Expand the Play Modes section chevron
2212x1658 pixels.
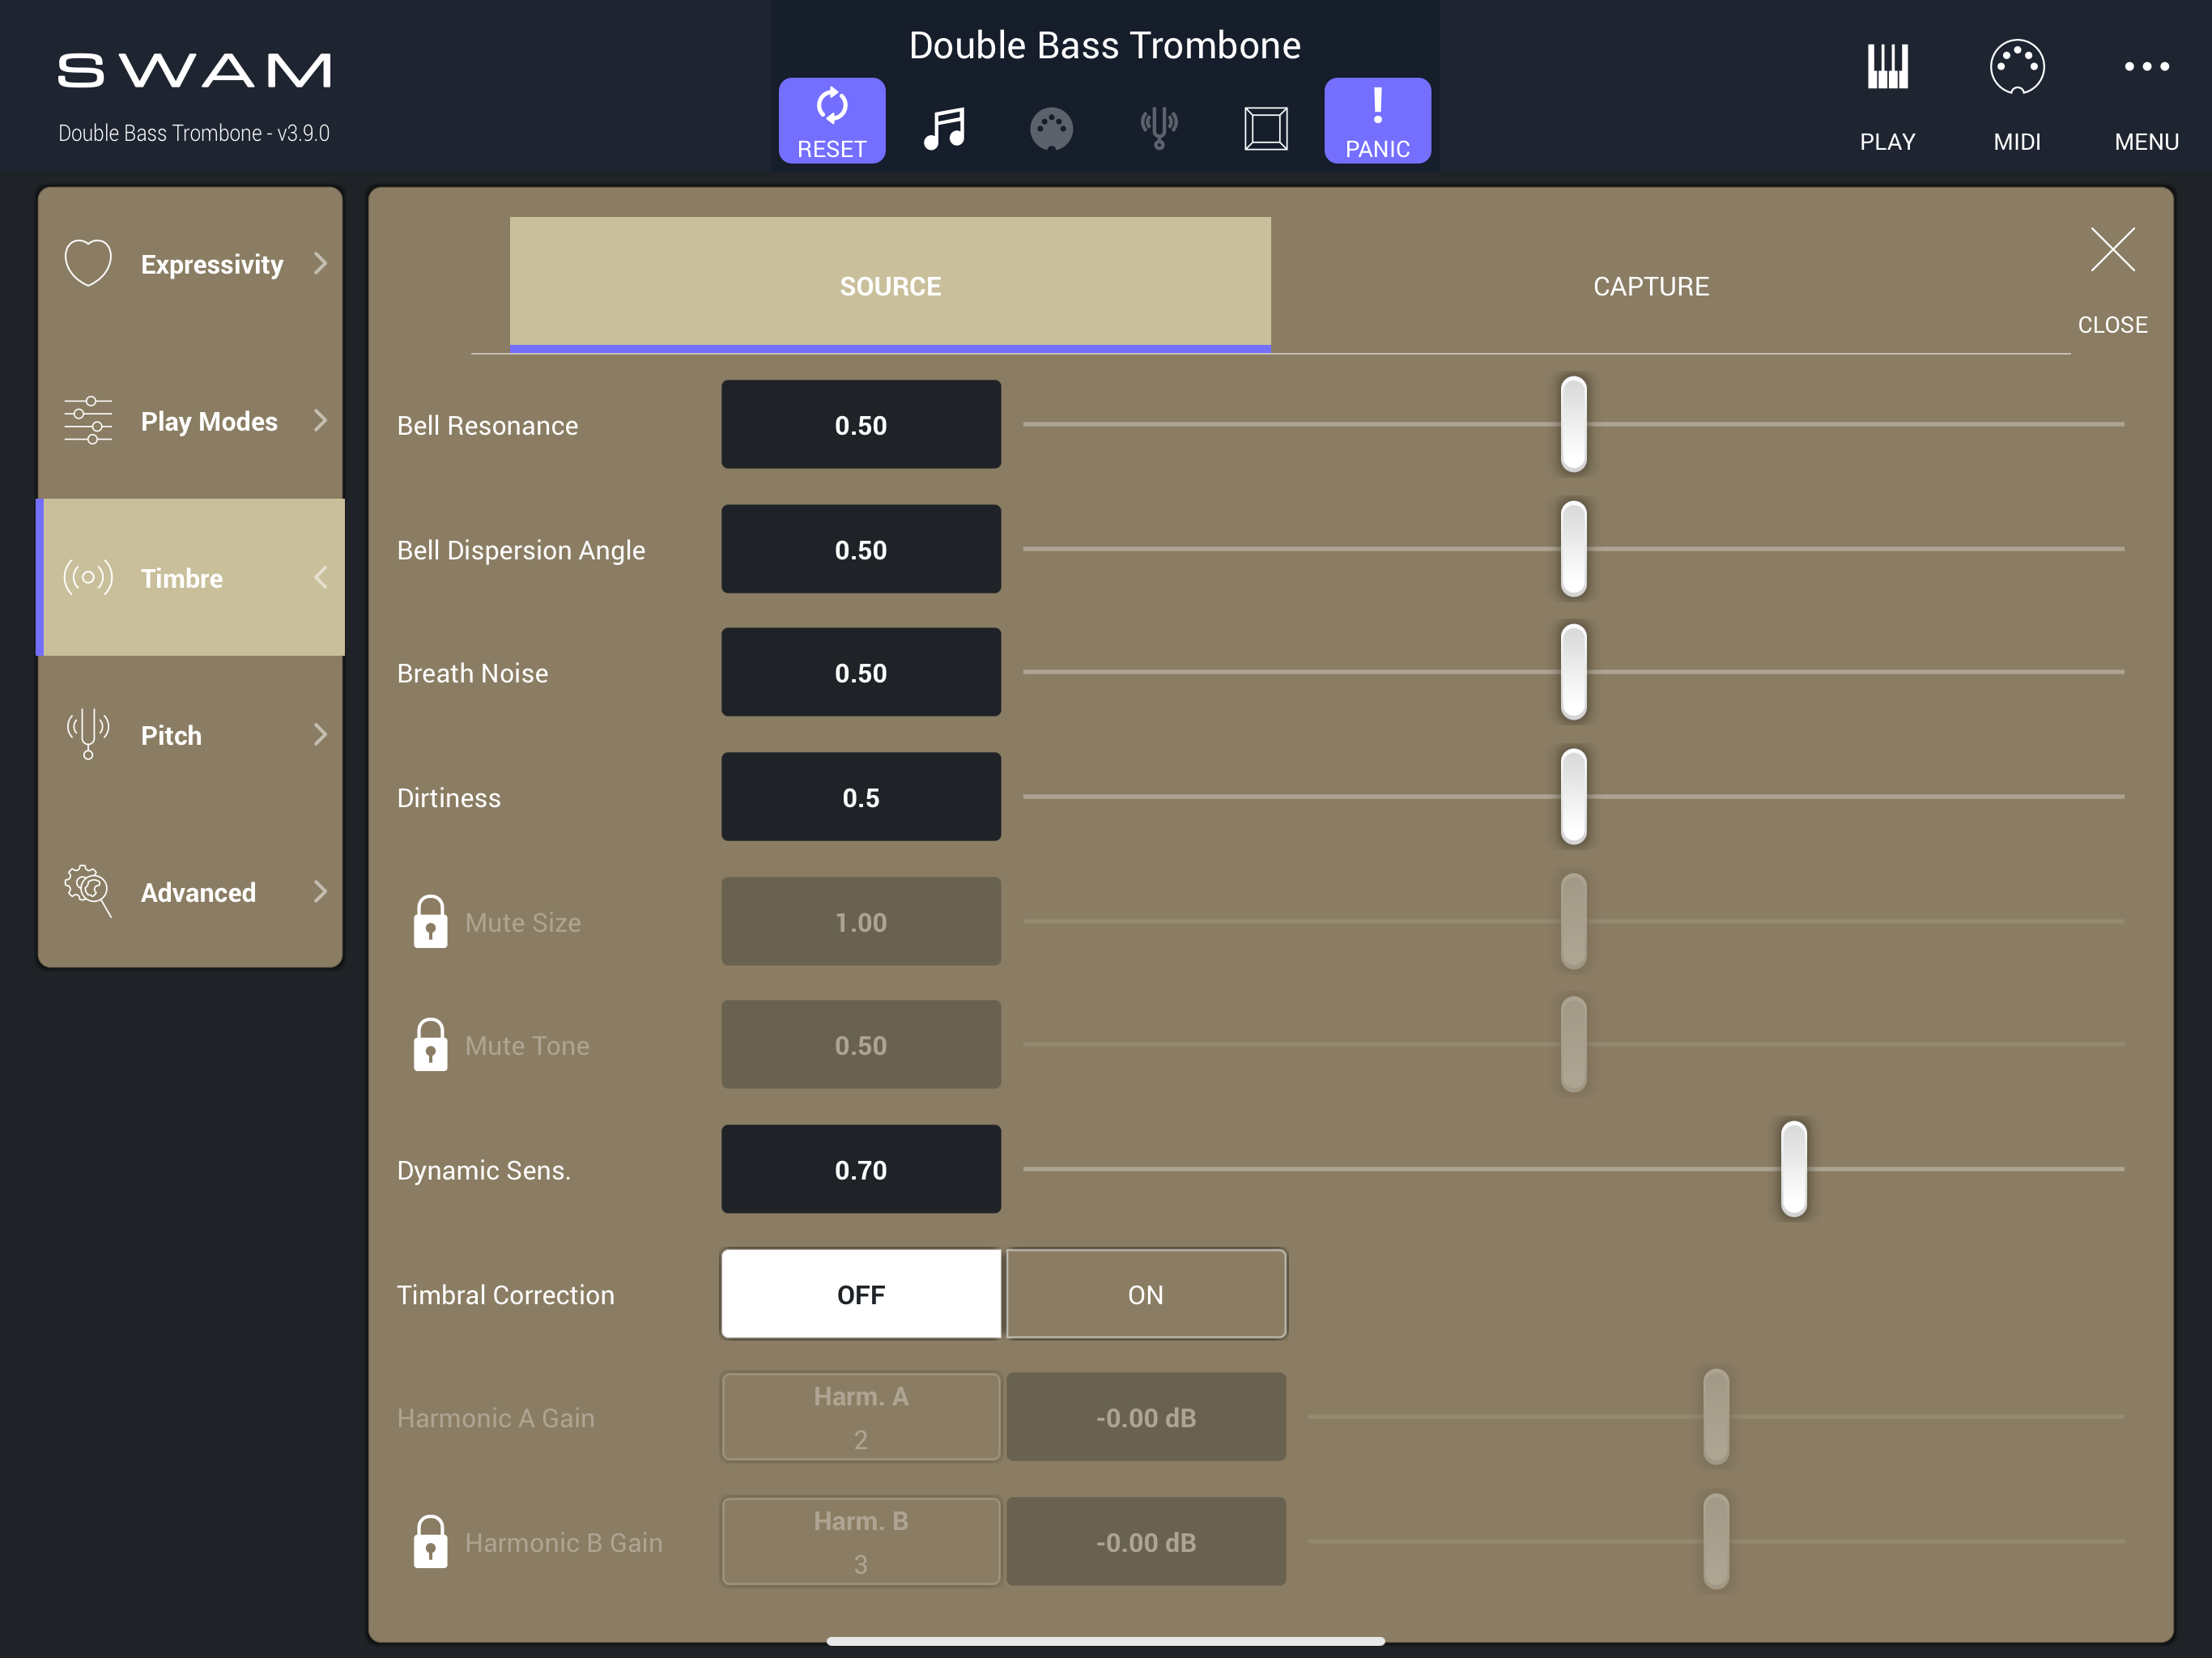click(320, 420)
